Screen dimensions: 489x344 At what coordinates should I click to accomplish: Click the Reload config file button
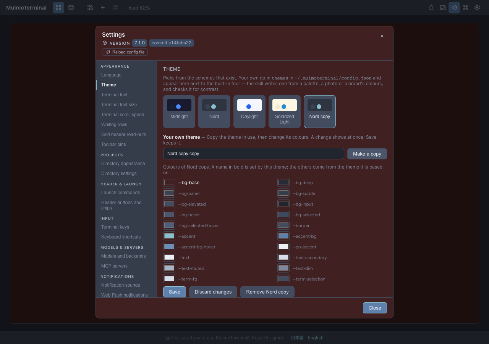point(125,52)
